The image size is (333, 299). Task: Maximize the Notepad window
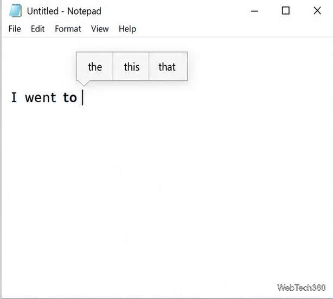[x=286, y=11]
